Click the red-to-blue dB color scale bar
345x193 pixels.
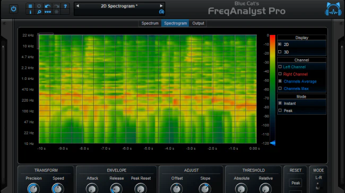[273, 89]
